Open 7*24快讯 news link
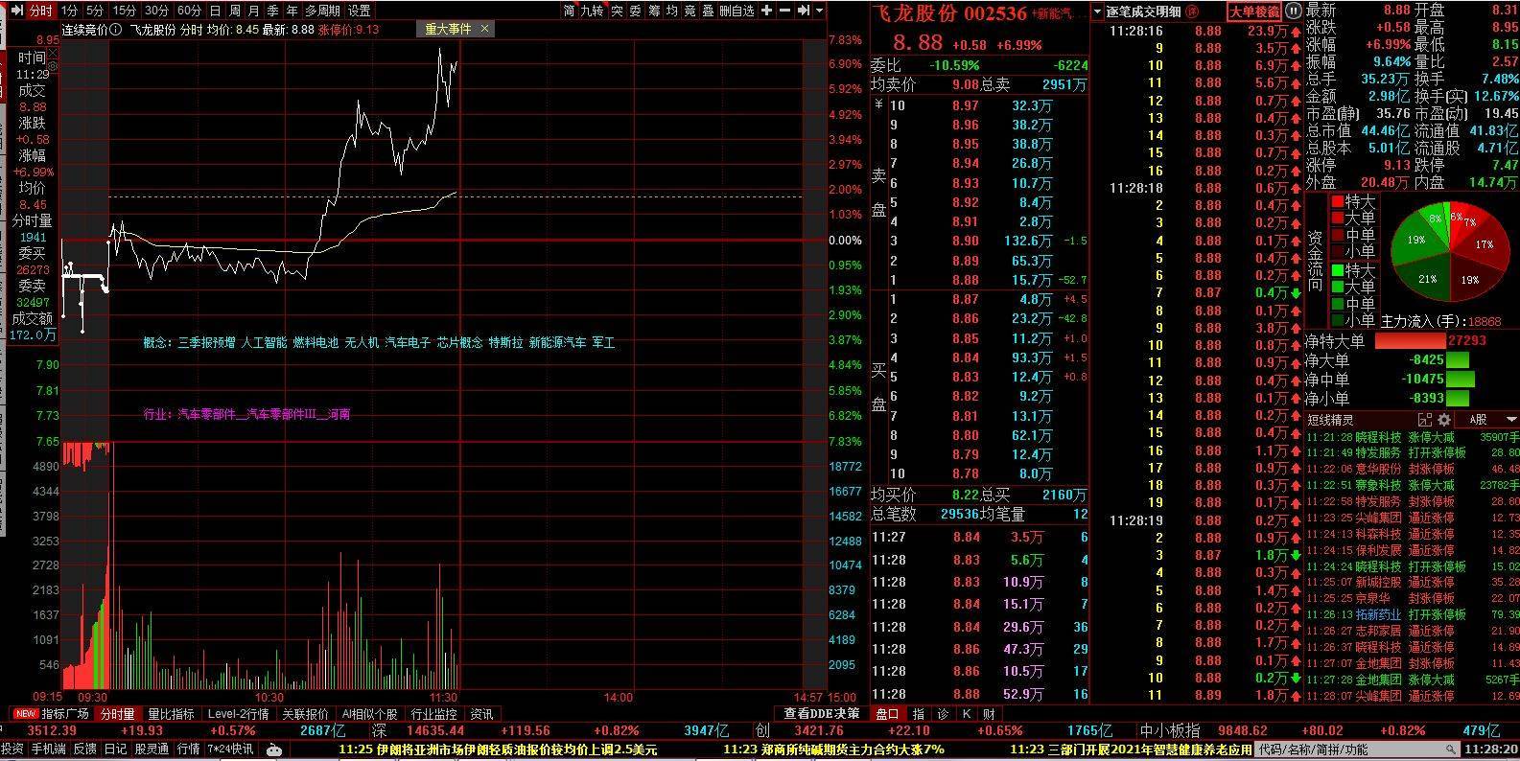The height and width of the screenshot is (761, 1520). [x=231, y=749]
